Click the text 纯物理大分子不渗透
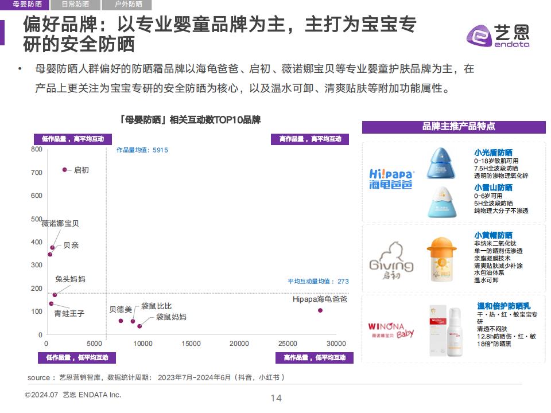Screen dimensions: 551x413 pos(501,211)
